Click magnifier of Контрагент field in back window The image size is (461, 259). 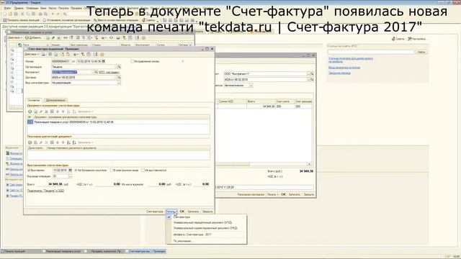(x=312, y=74)
